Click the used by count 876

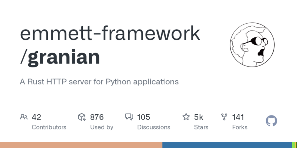tap(97, 117)
